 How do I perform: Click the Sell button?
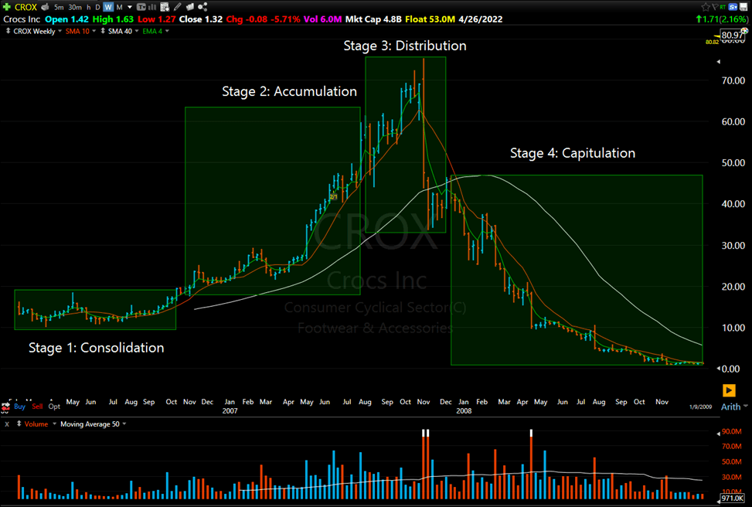(36, 406)
